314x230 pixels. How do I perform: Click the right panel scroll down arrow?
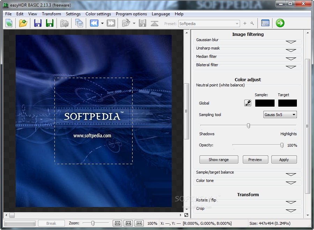pyautogui.click(x=308, y=215)
